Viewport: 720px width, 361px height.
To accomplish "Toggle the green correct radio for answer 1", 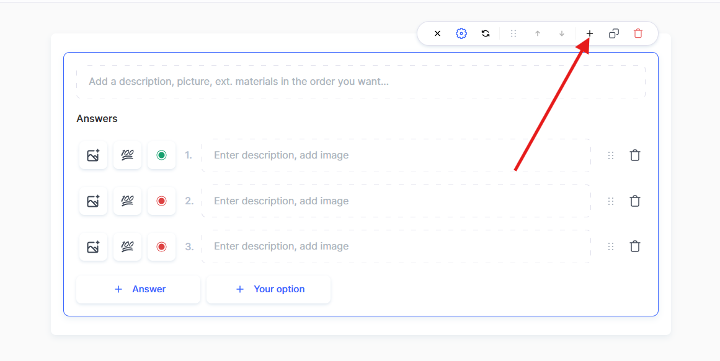I will [161, 155].
